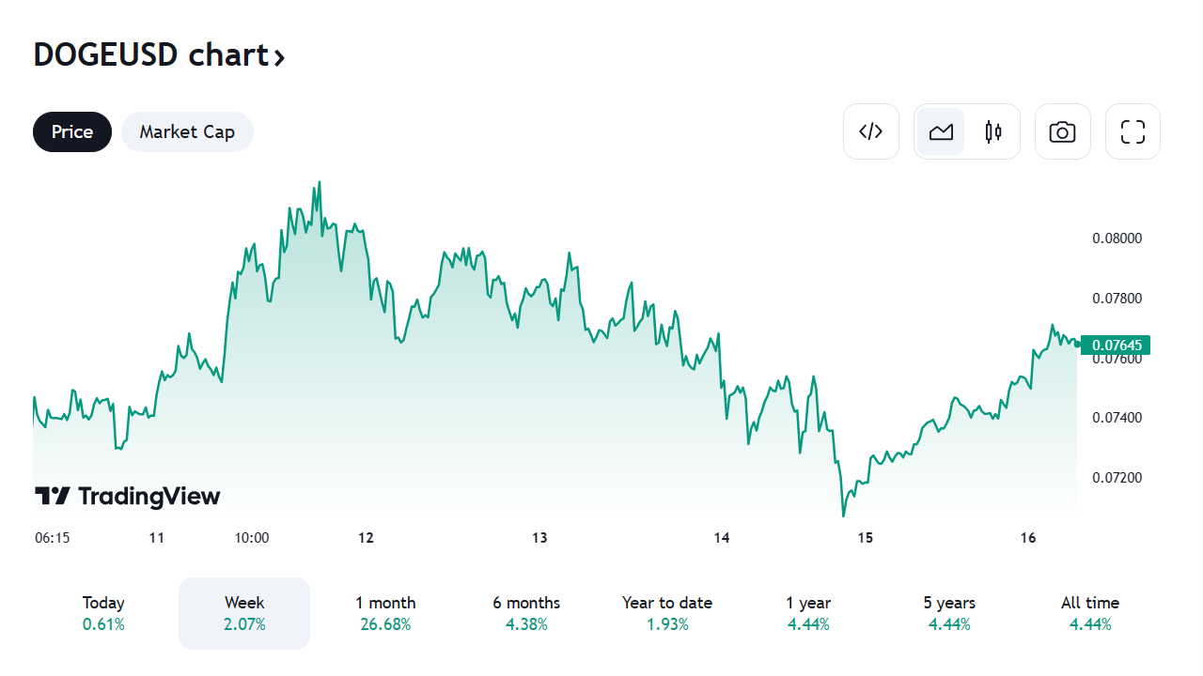Take a chart snapshot with camera icon
This screenshot has height=676, width=1203.
1062,131
